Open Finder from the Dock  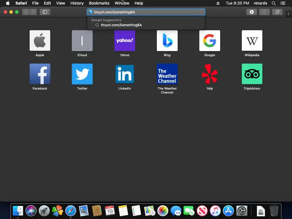point(18,211)
